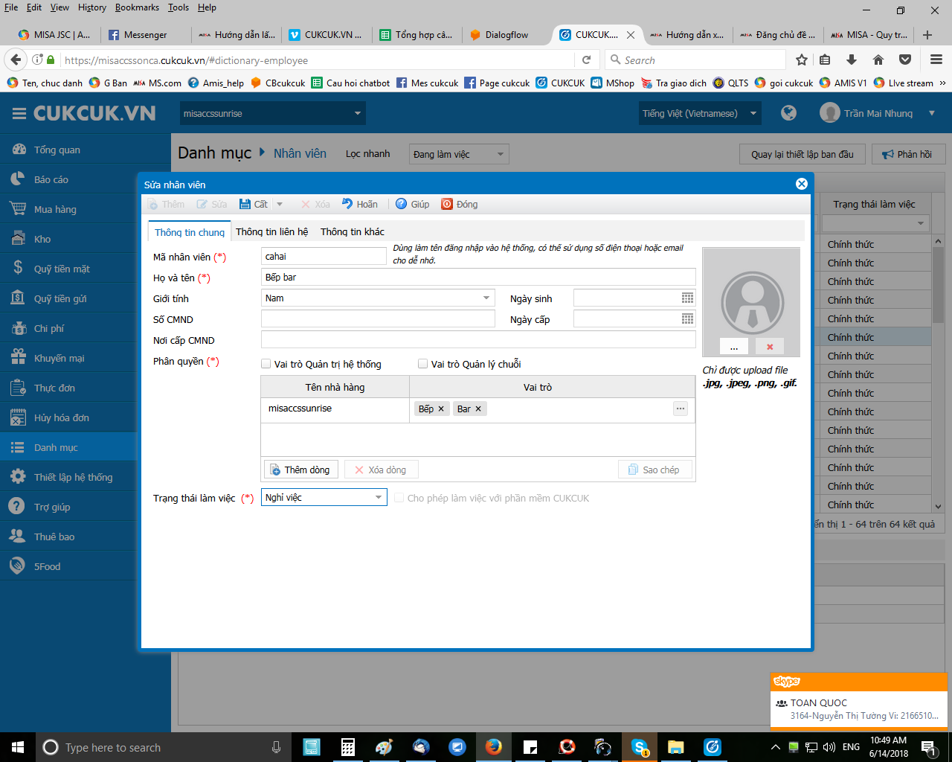This screenshot has height=762, width=952.
Task: Click Sao chép button
Action: coord(654,470)
